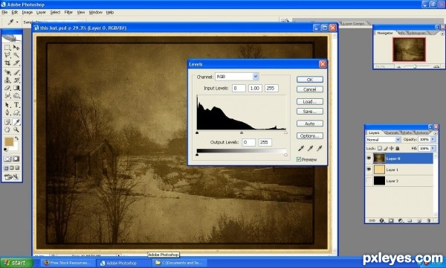
Task: Switch to the Channels tab
Action: [x=392, y=133]
